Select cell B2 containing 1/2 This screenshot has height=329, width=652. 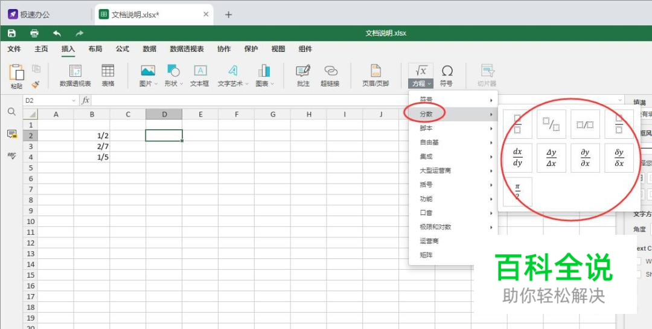click(92, 136)
